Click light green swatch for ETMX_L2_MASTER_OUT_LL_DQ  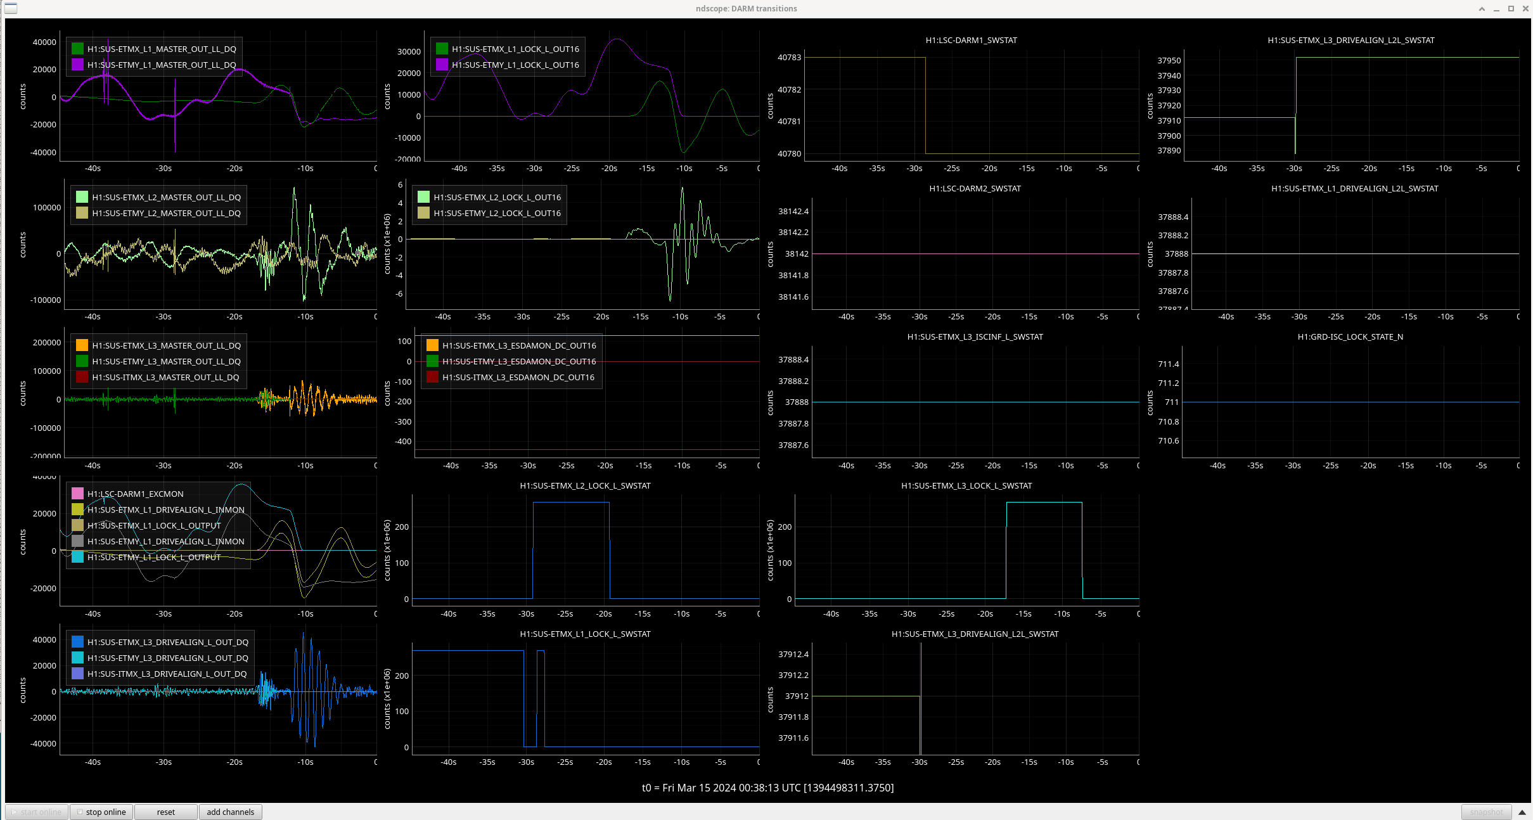(82, 197)
